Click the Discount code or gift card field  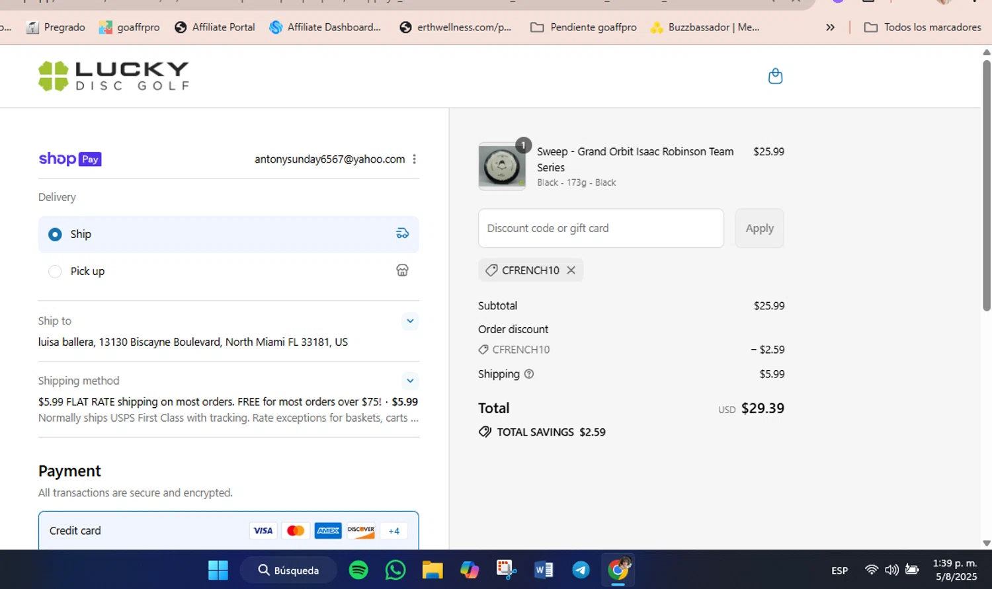point(601,228)
